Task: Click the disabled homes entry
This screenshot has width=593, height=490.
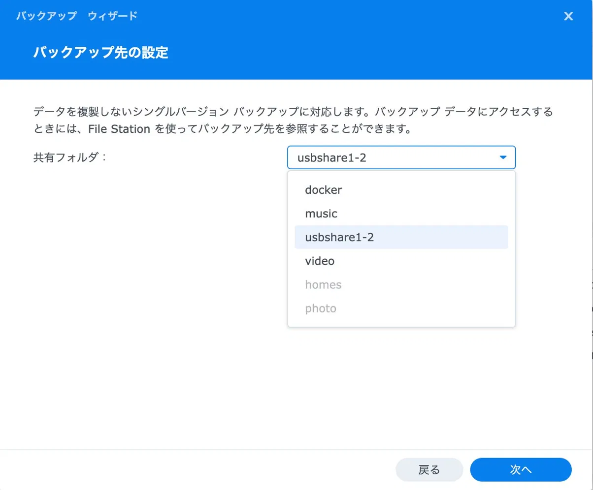Action: pyautogui.click(x=401, y=284)
